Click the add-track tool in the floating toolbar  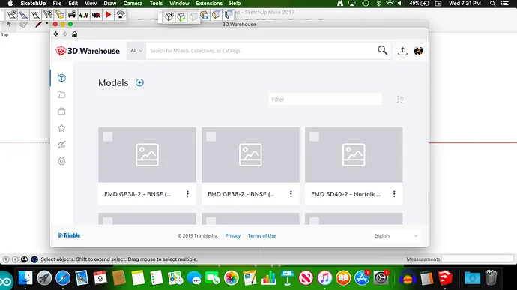(11, 15)
